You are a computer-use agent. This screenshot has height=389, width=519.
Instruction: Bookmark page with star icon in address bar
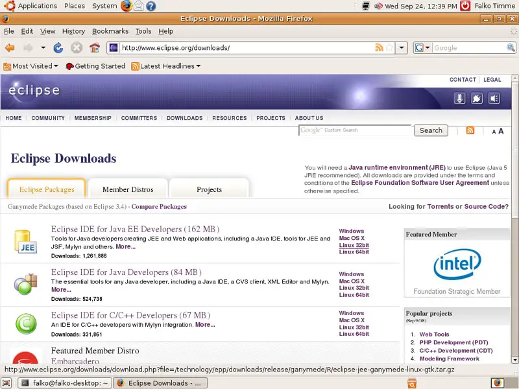tap(390, 47)
